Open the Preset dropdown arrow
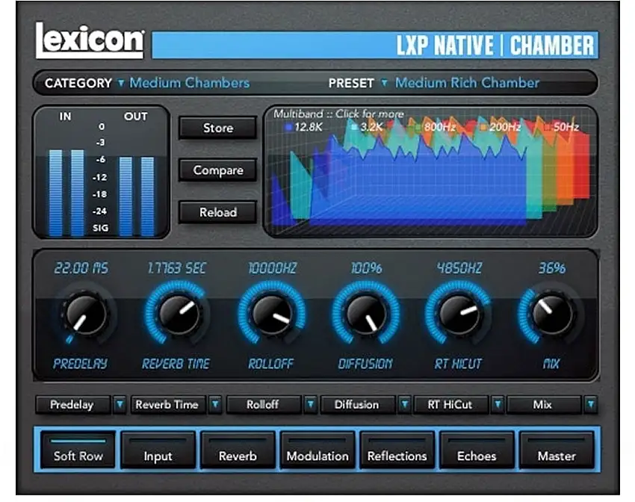The width and height of the screenshot is (635, 502). click(384, 83)
